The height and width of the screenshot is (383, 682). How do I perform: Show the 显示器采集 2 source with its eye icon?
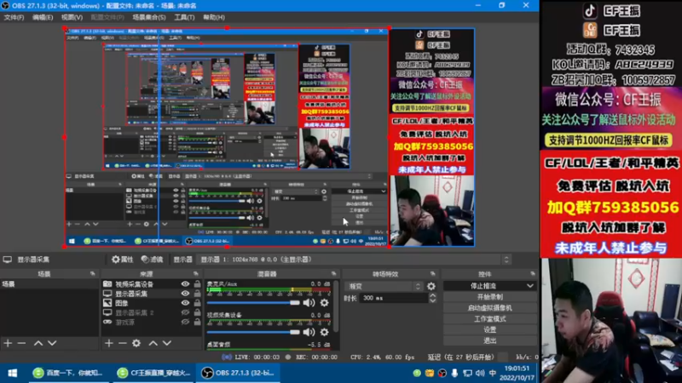185,312
